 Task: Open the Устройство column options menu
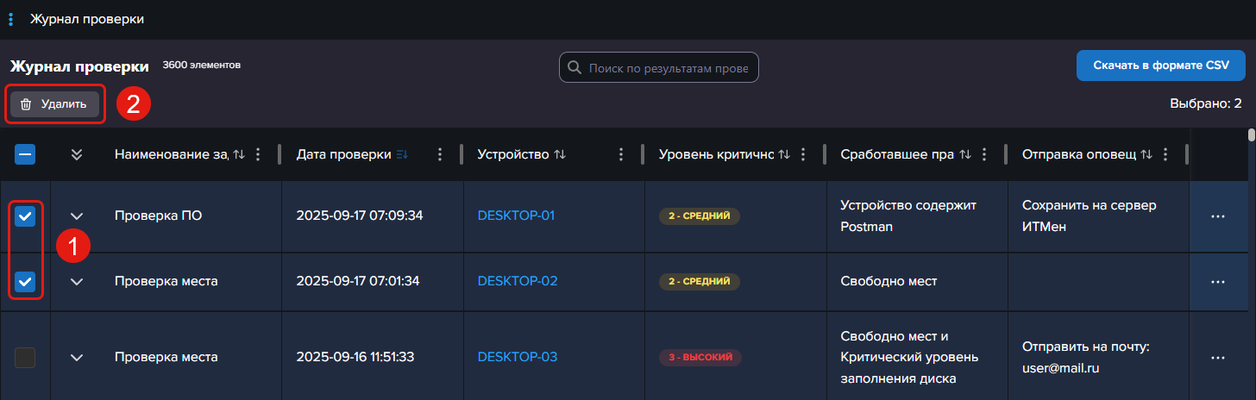pyautogui.click(x=621, y=154)
